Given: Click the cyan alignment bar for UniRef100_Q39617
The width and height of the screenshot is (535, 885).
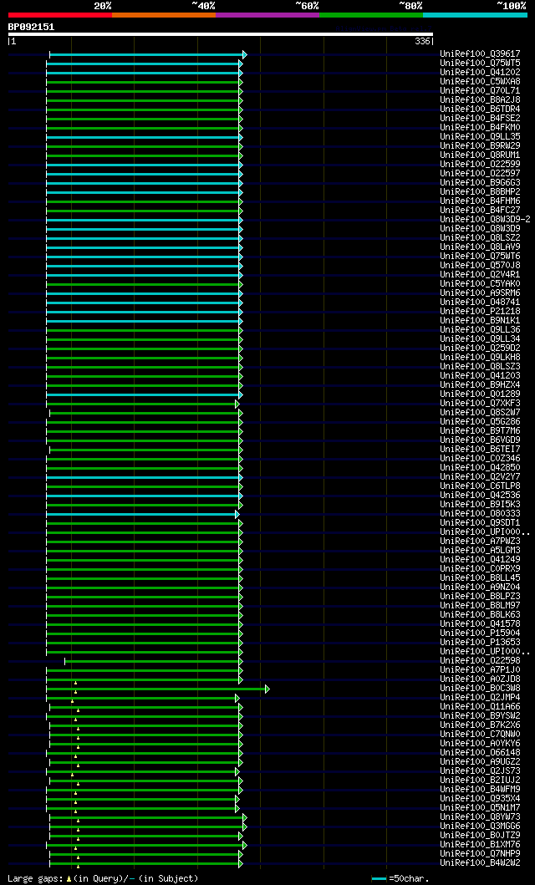Looking at the screenshot, I should (146, 55).
